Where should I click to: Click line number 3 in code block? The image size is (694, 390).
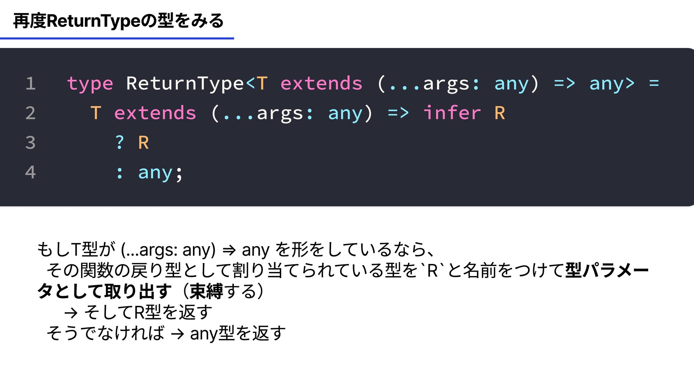31,143
